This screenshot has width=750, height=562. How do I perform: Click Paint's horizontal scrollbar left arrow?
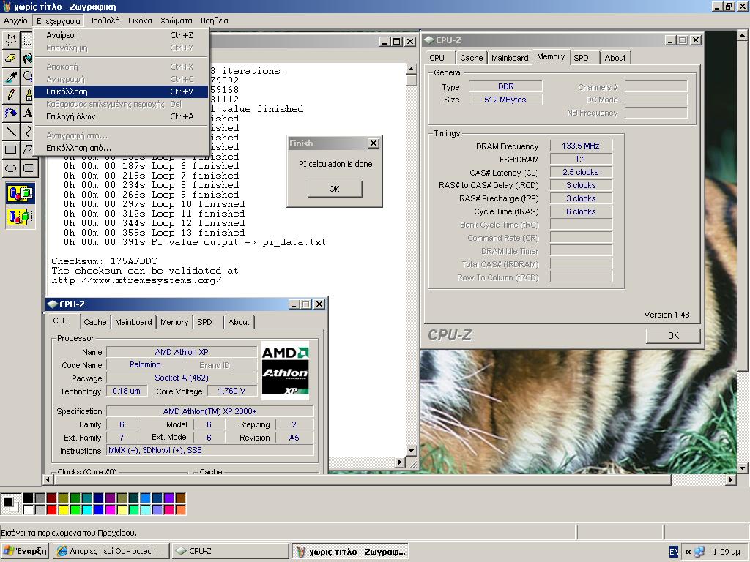pos(48,479)
